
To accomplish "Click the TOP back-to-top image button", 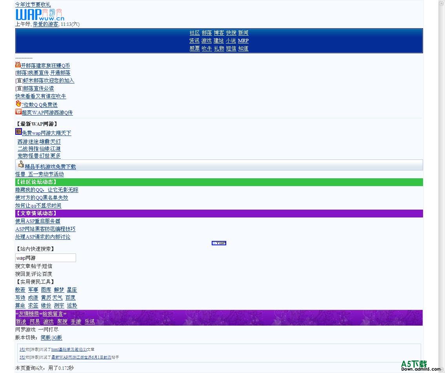I will (x=219, y=243).
